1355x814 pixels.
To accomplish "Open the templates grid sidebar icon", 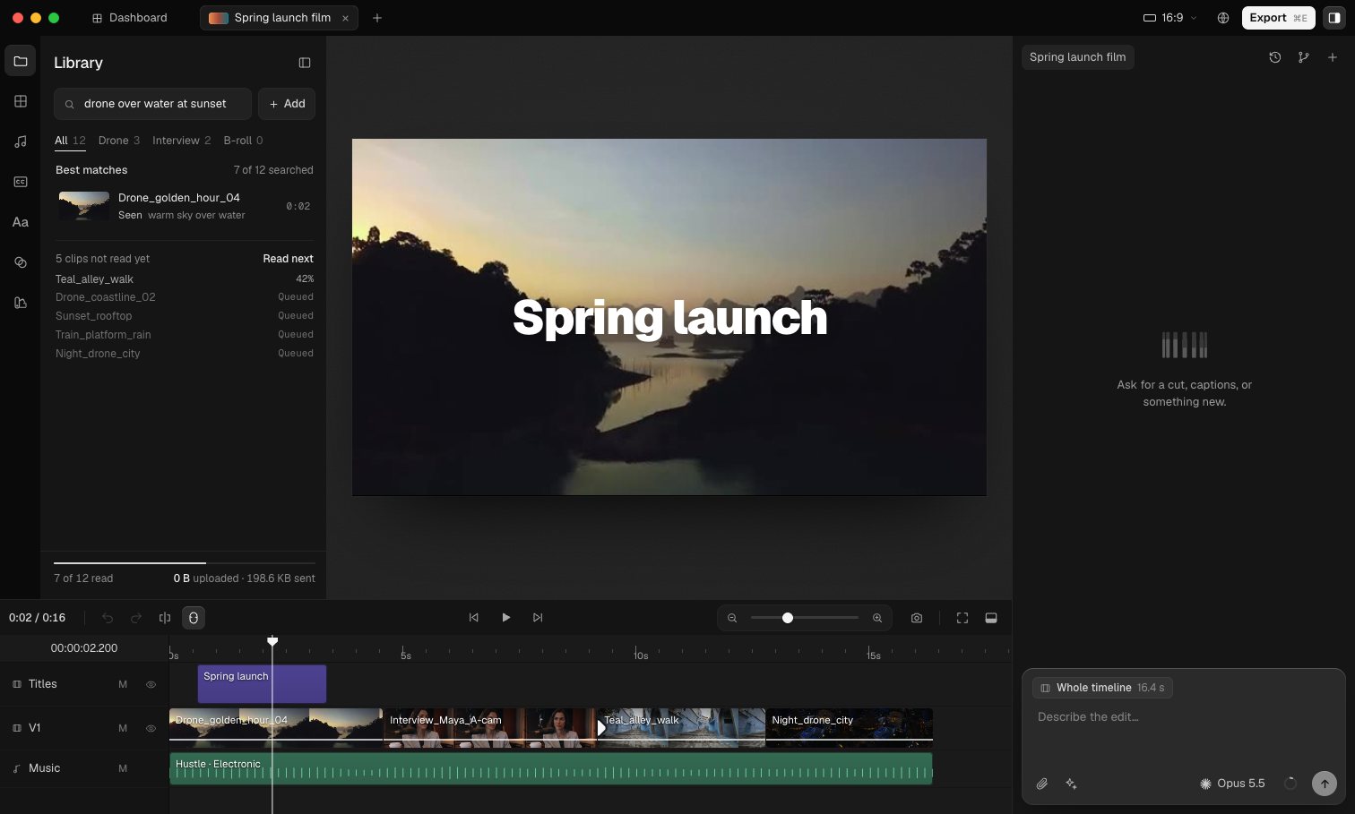I will [21, 101].
